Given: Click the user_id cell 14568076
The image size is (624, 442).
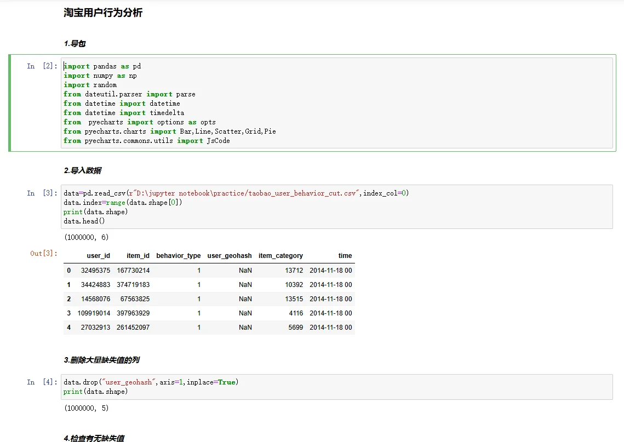Looking at the screenshot, I should tap(95, 299).
